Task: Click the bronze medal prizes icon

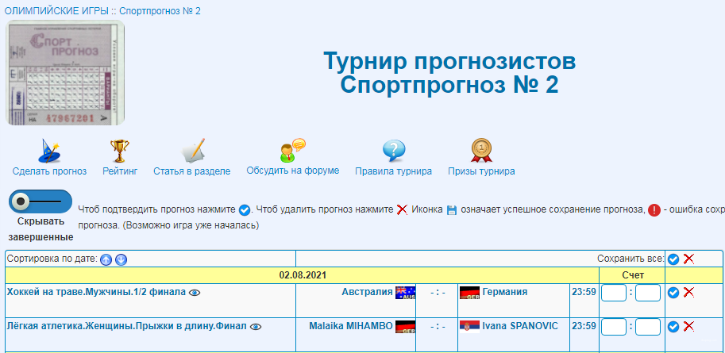Action: pos(481,151)
